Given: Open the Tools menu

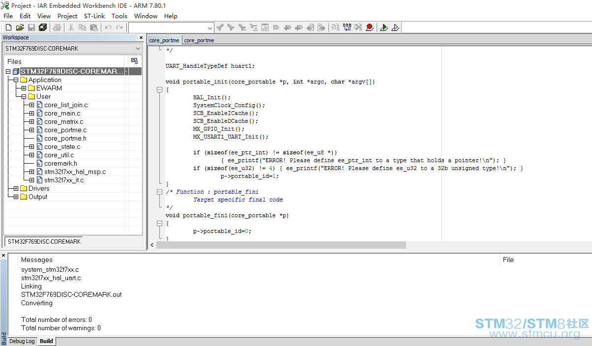Looking at the screenshot, I should point(119,16).
